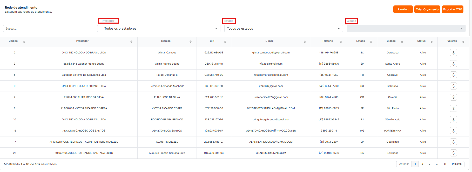Viewport: 472px width, 172px height.
Task: Open the Cidade dropdown
Action: (x=406, y=29)
